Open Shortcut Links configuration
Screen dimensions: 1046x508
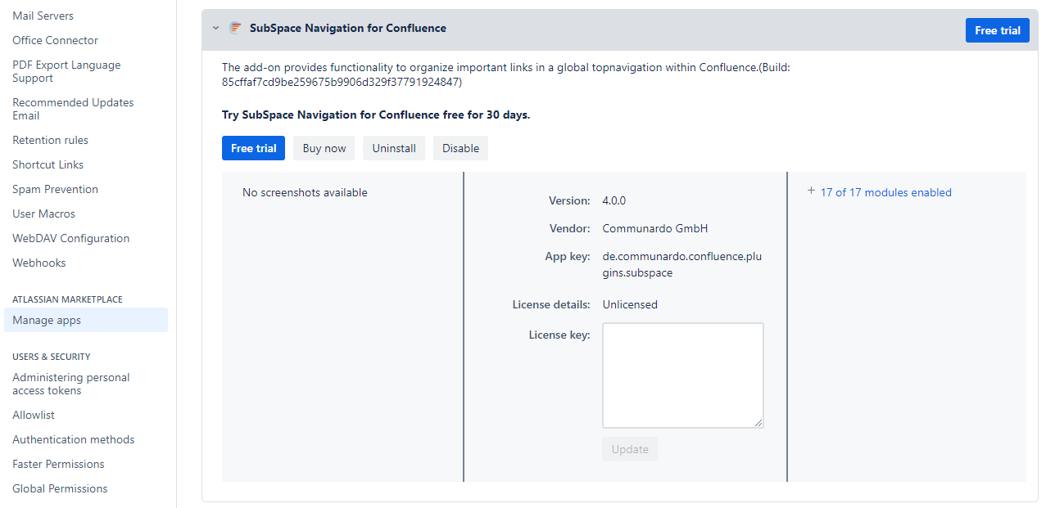(x=48, y=164)
